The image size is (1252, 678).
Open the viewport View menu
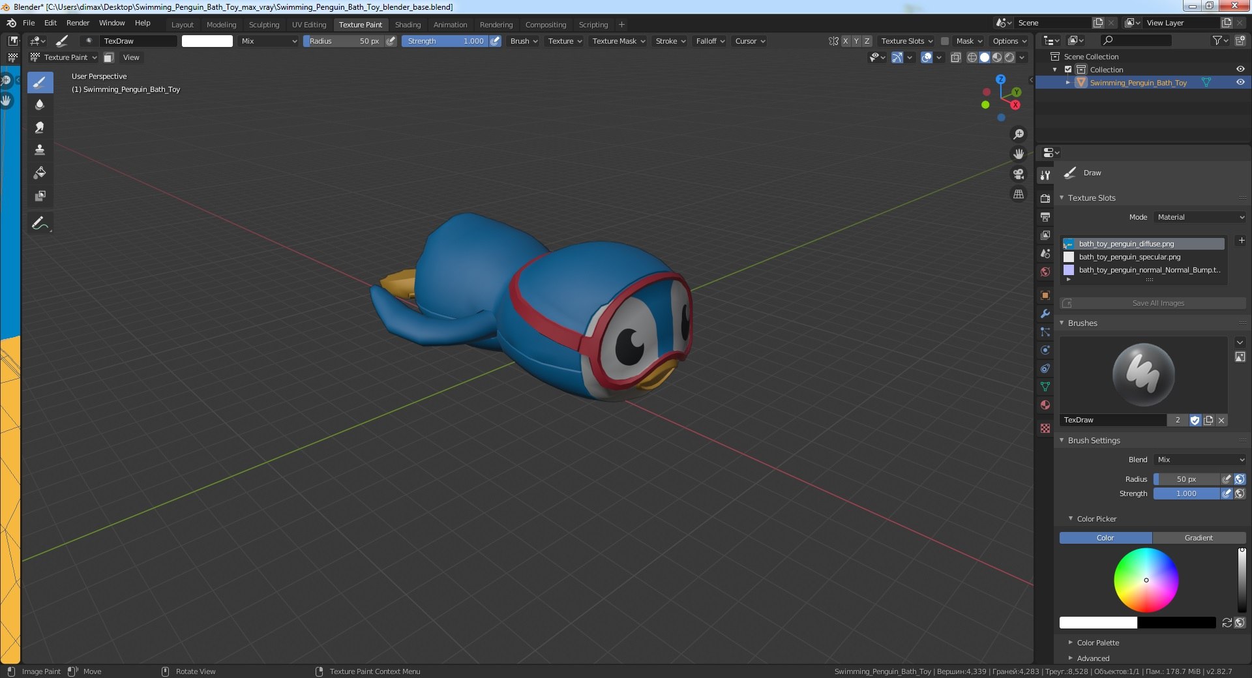tap(131, 57)
